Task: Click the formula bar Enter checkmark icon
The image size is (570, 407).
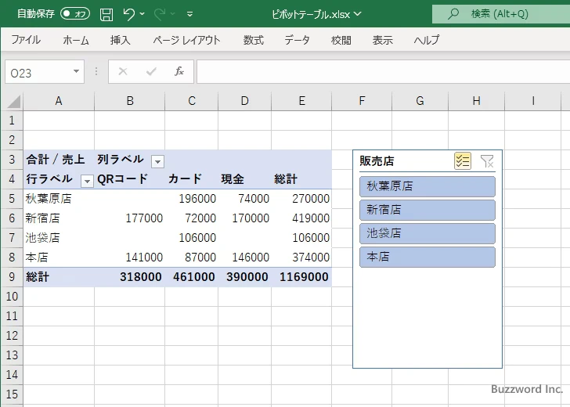Action: (151, 71)
